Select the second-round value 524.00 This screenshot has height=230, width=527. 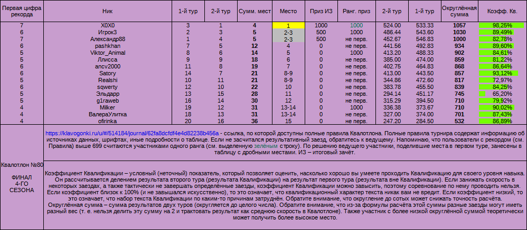pyautogui.click(x=392, y=25)
